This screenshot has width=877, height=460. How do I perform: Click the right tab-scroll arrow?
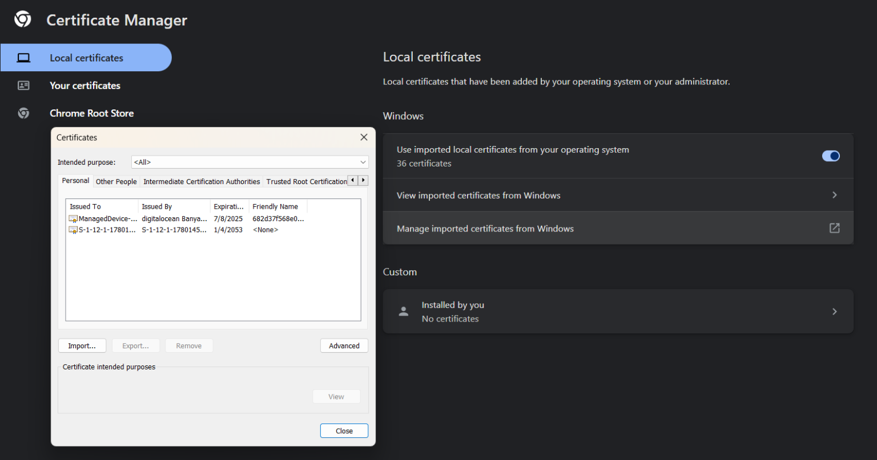click(x=364, y=180)
